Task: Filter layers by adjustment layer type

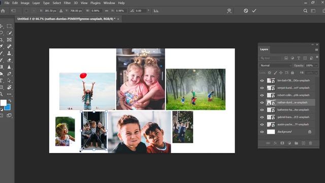Action: pyautogui.click(x=292, y=58)
